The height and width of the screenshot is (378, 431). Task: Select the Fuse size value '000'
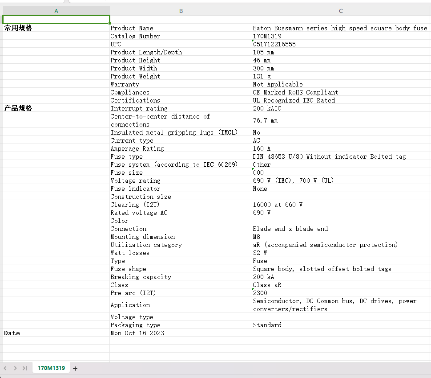click(341, 173)
